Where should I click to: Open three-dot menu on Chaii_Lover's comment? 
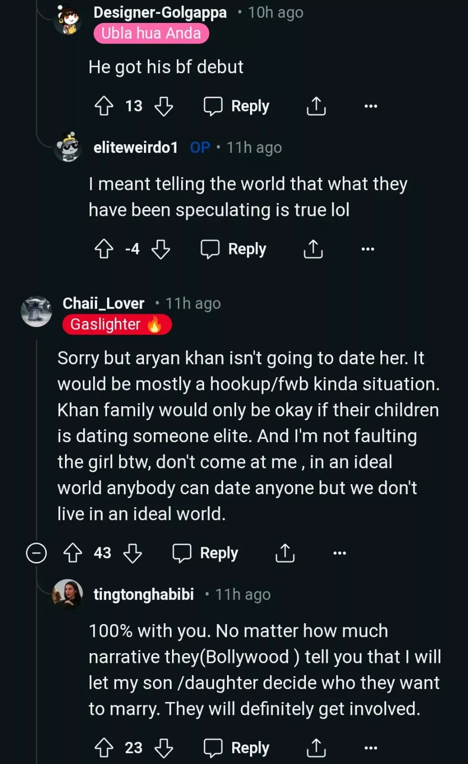[339, 553]
